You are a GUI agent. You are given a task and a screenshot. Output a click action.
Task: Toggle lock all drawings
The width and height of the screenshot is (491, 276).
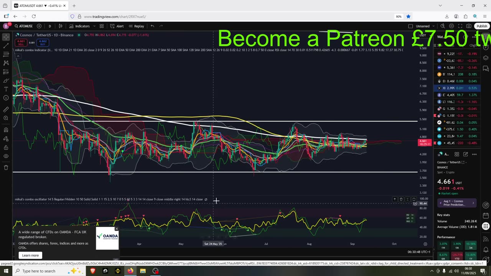tap(6, 148)
